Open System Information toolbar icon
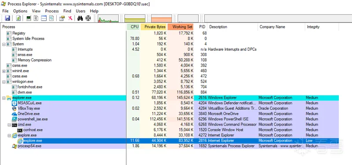Viewport: 352px width, 165px height. point(29,18)
